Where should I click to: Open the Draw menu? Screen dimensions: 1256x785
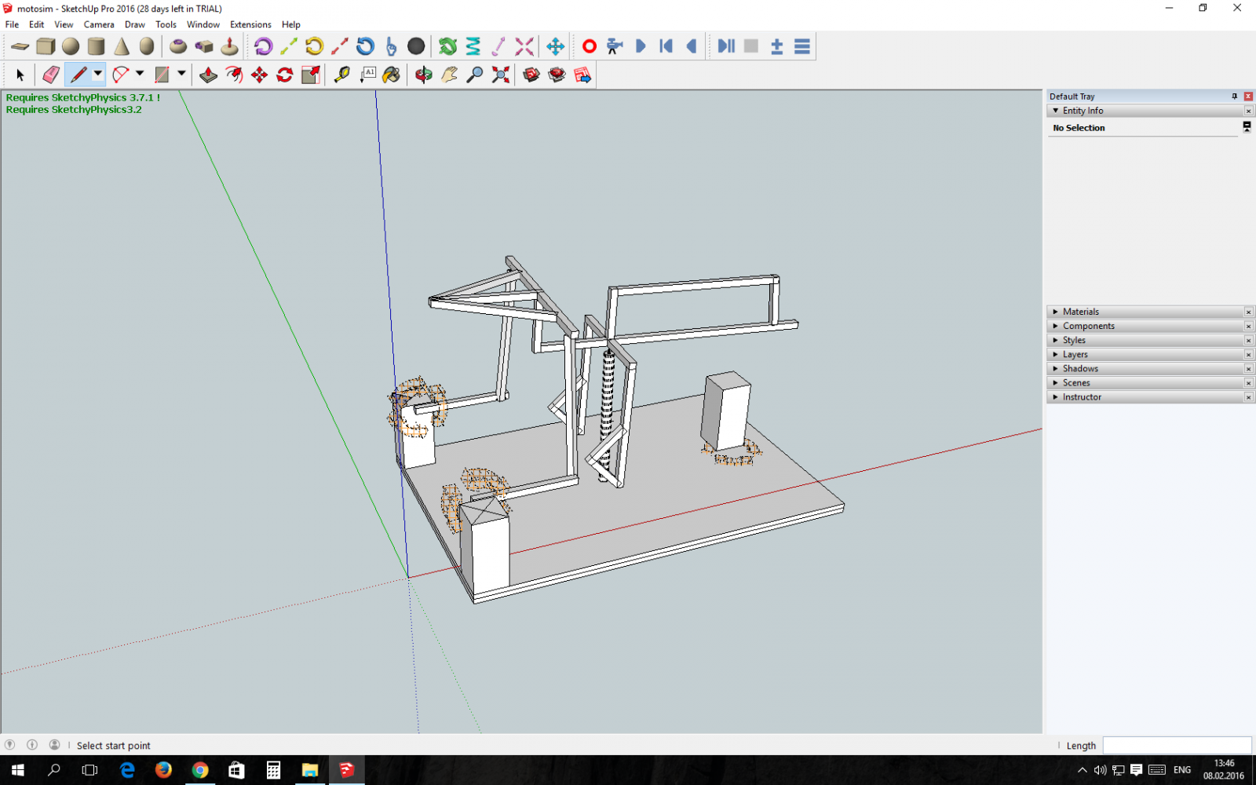[x=135, y=24]
